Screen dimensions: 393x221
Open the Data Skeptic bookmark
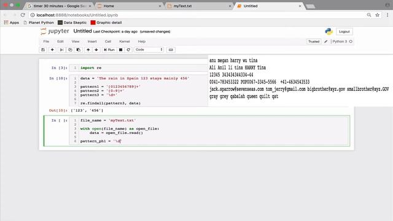point(72,23)
